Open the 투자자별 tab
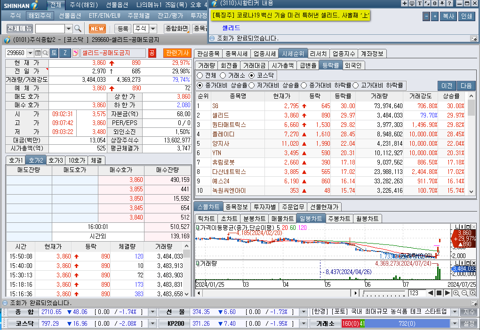 coord(264,207)
